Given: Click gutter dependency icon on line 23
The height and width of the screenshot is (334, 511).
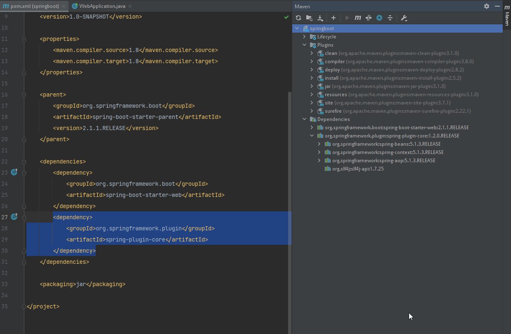Looking at the screenshot, I should pyautogui.click(x=14, y=173).
